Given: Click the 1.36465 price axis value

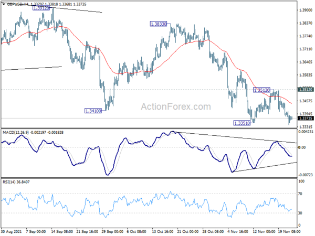Looking at the screenshot, I should pos(306,62).
